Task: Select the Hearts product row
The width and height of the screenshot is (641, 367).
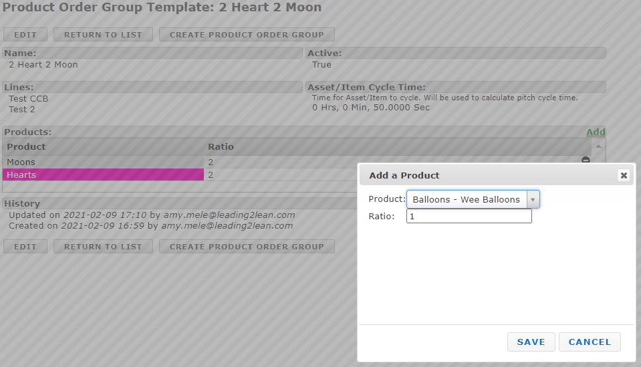Action: (x=103, y=175)
